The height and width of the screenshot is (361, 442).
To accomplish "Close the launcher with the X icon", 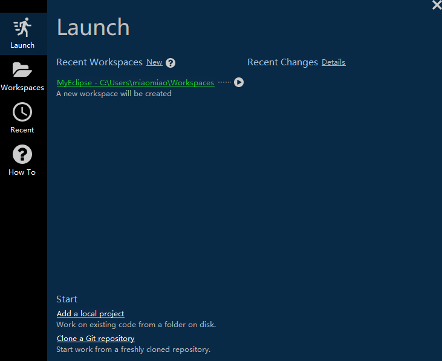I will tap(437, 5).
